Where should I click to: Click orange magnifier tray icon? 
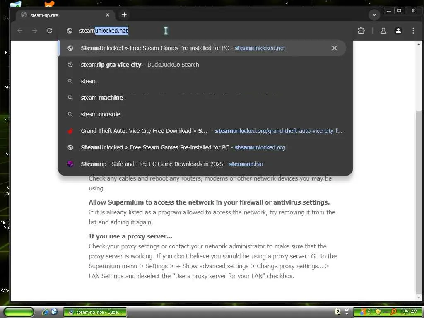point(393,312)
